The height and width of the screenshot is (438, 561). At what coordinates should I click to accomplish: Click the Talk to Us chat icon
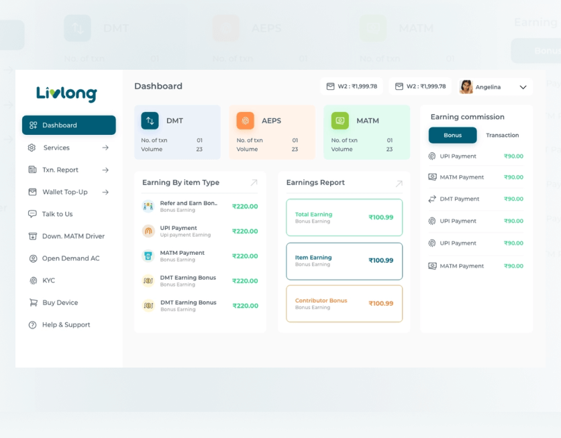pos(33,214)
